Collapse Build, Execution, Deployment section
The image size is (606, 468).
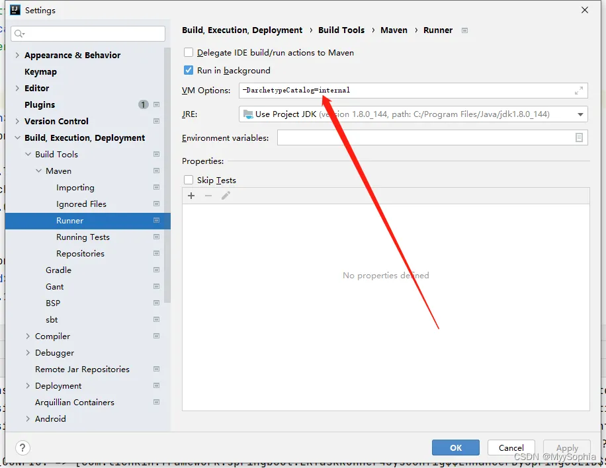[17, 138]
